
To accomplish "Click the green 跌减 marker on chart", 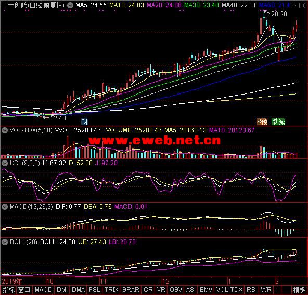I will (x=278, y=122).
